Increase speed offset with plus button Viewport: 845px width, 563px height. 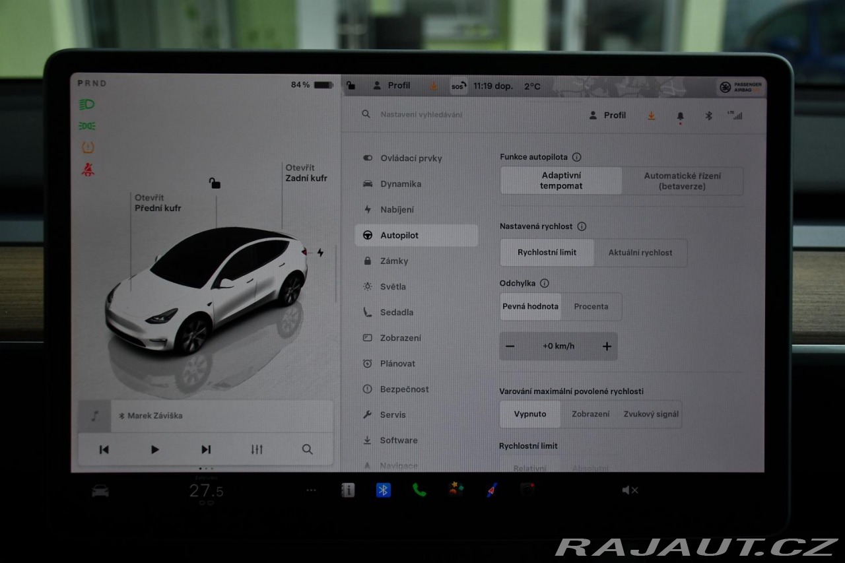tap(606, 347)
